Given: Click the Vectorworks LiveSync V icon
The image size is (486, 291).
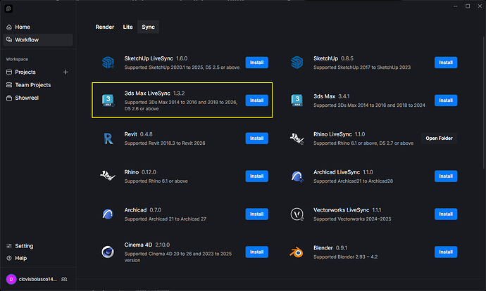Looking at the screenshot, I should [x=297, y=214].
